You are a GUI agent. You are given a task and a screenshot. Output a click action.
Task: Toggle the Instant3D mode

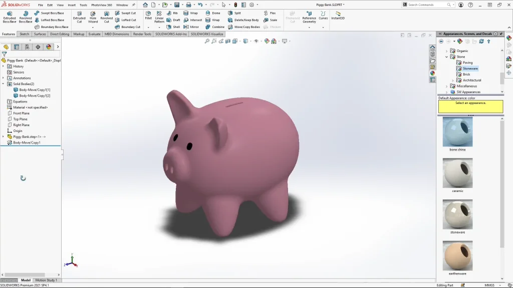coord(338,15)
